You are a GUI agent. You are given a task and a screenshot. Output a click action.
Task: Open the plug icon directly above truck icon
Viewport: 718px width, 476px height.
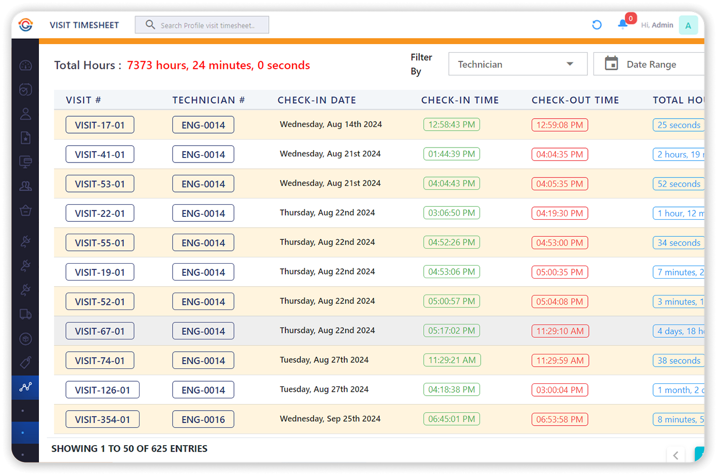tap(25, 290)
